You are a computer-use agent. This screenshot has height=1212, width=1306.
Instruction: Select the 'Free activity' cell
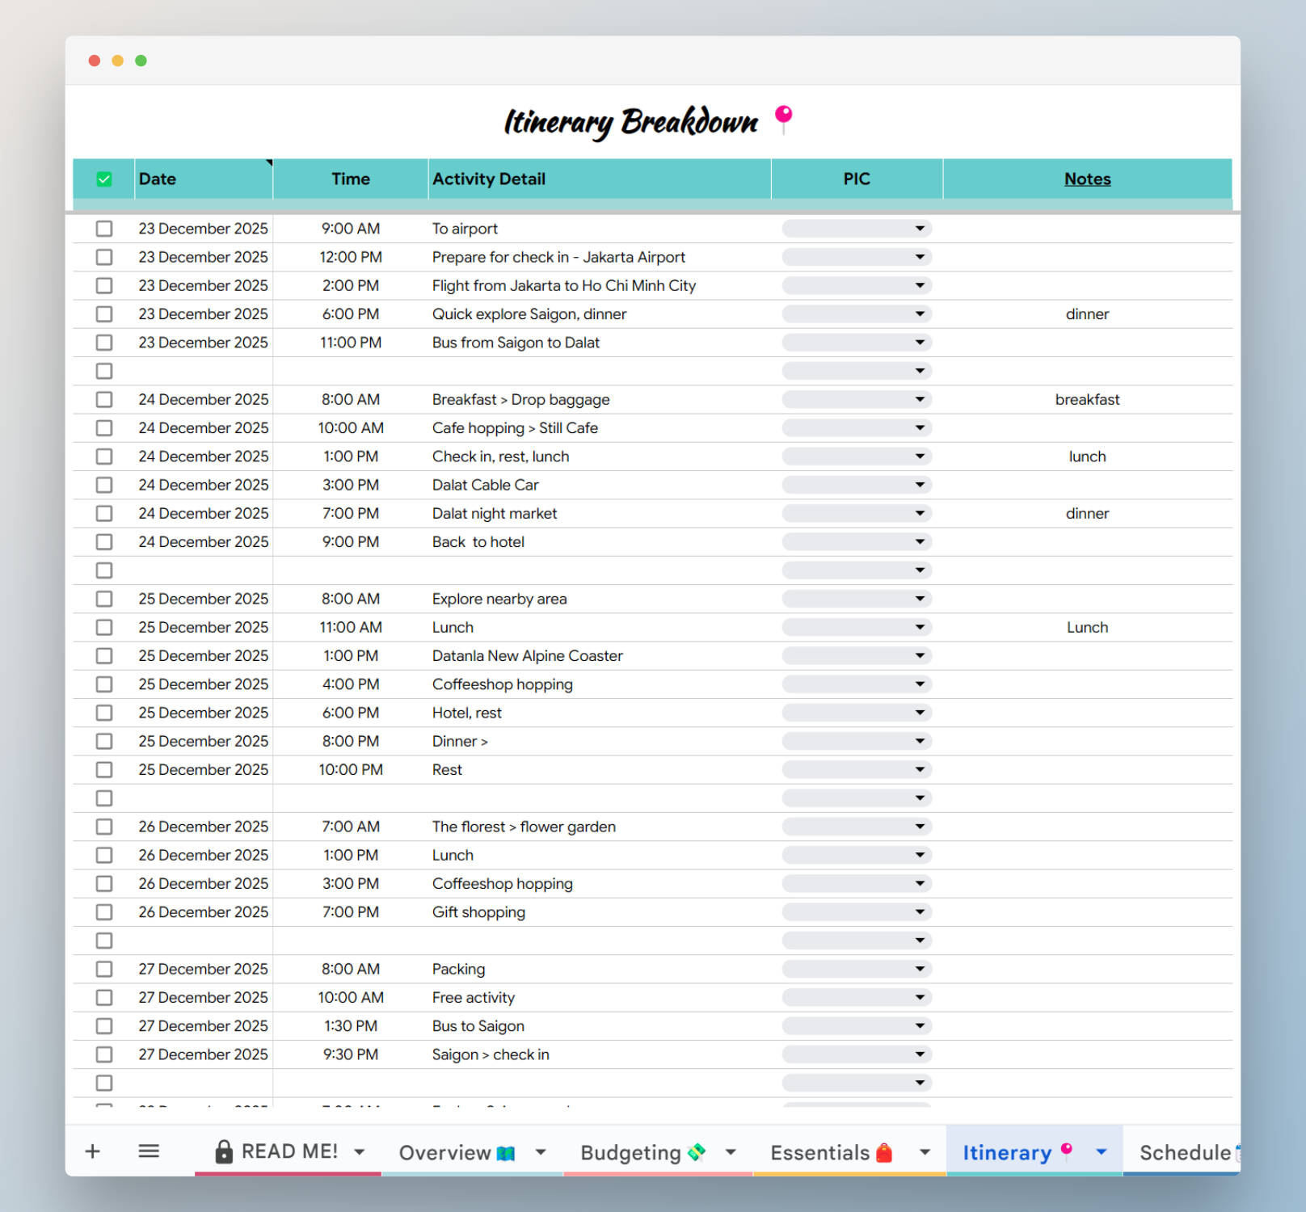(x=600, y=997)
